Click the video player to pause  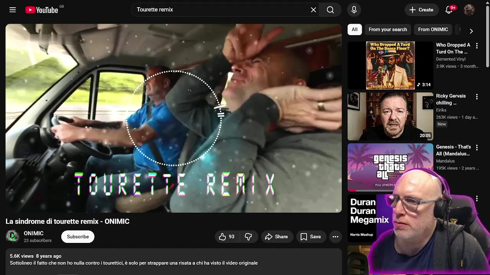173,118
